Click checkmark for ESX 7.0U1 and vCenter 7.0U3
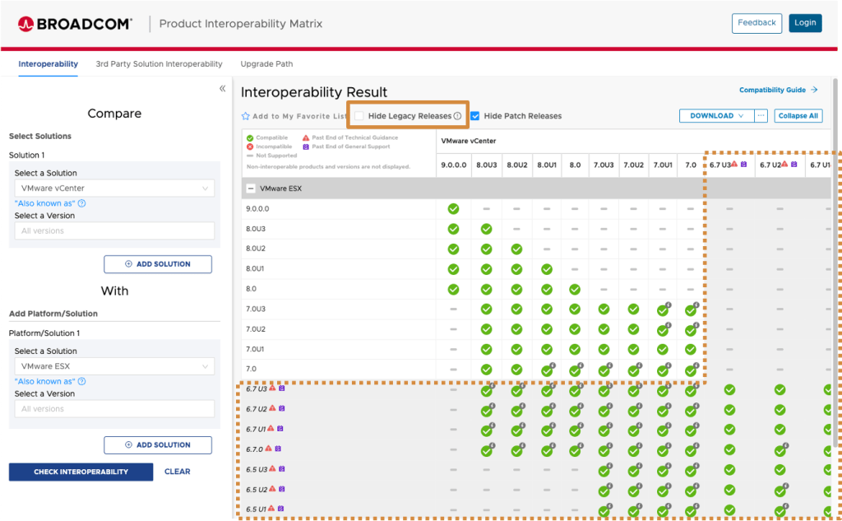The image size is (842, 521). (604, 350)
